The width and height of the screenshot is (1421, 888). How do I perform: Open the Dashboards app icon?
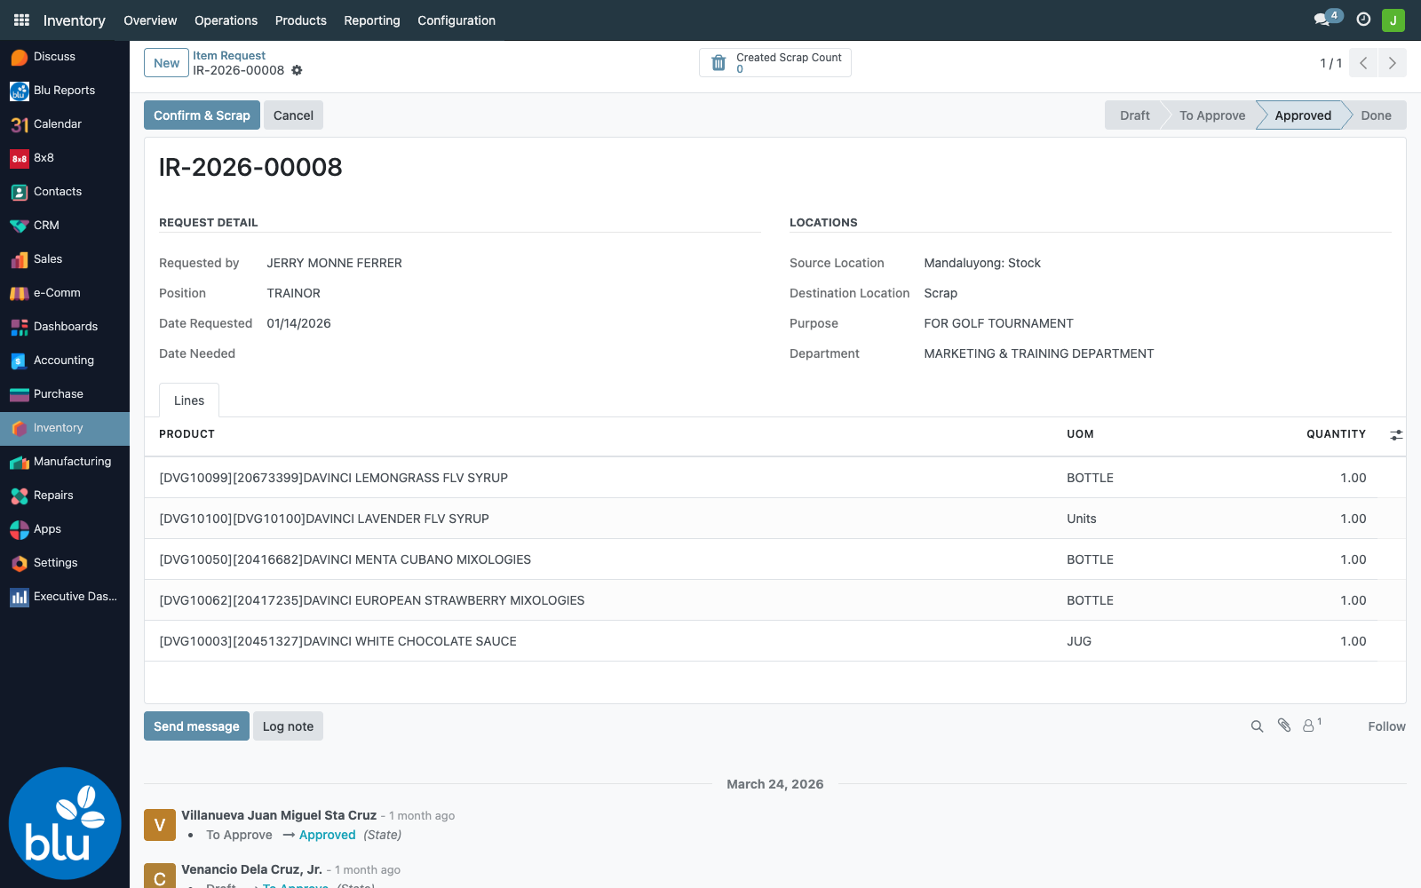click(20, 327)
